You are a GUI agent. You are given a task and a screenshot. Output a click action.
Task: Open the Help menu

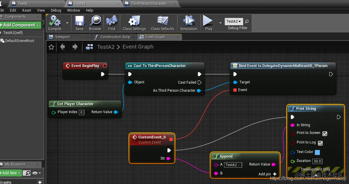(89, 10)
